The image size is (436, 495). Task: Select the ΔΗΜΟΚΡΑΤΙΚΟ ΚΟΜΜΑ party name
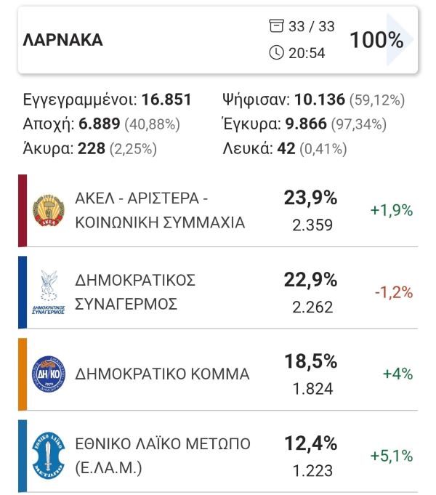point(162,374)
